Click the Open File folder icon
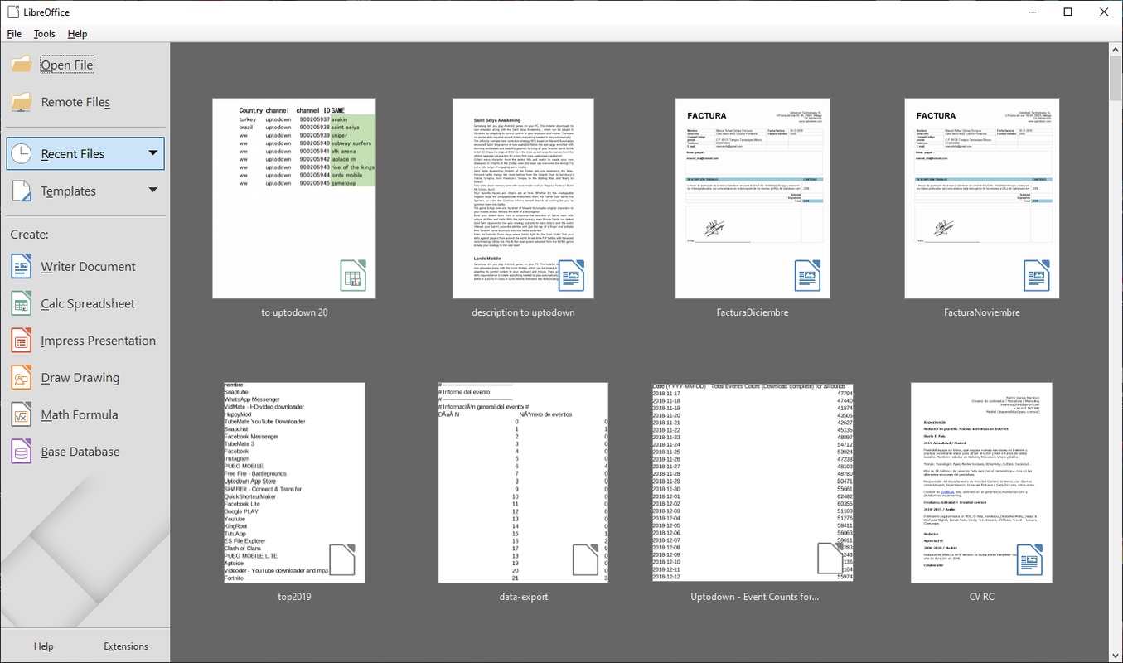Image resolution: width=1123 pixels, height=663 pixels. tap(22, 65)
